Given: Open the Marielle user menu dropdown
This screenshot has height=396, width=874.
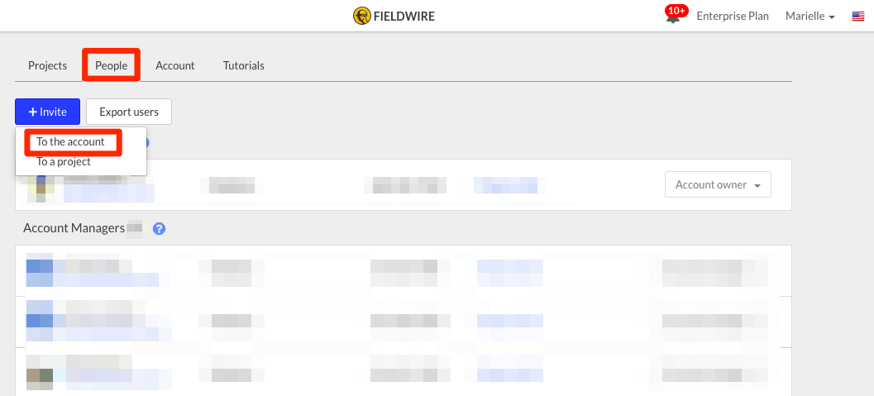Looking at the screenshot, I should (x=810, y=17).
